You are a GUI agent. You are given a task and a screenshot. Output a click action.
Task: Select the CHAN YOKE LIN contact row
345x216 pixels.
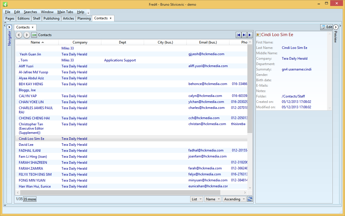(132, 102)
